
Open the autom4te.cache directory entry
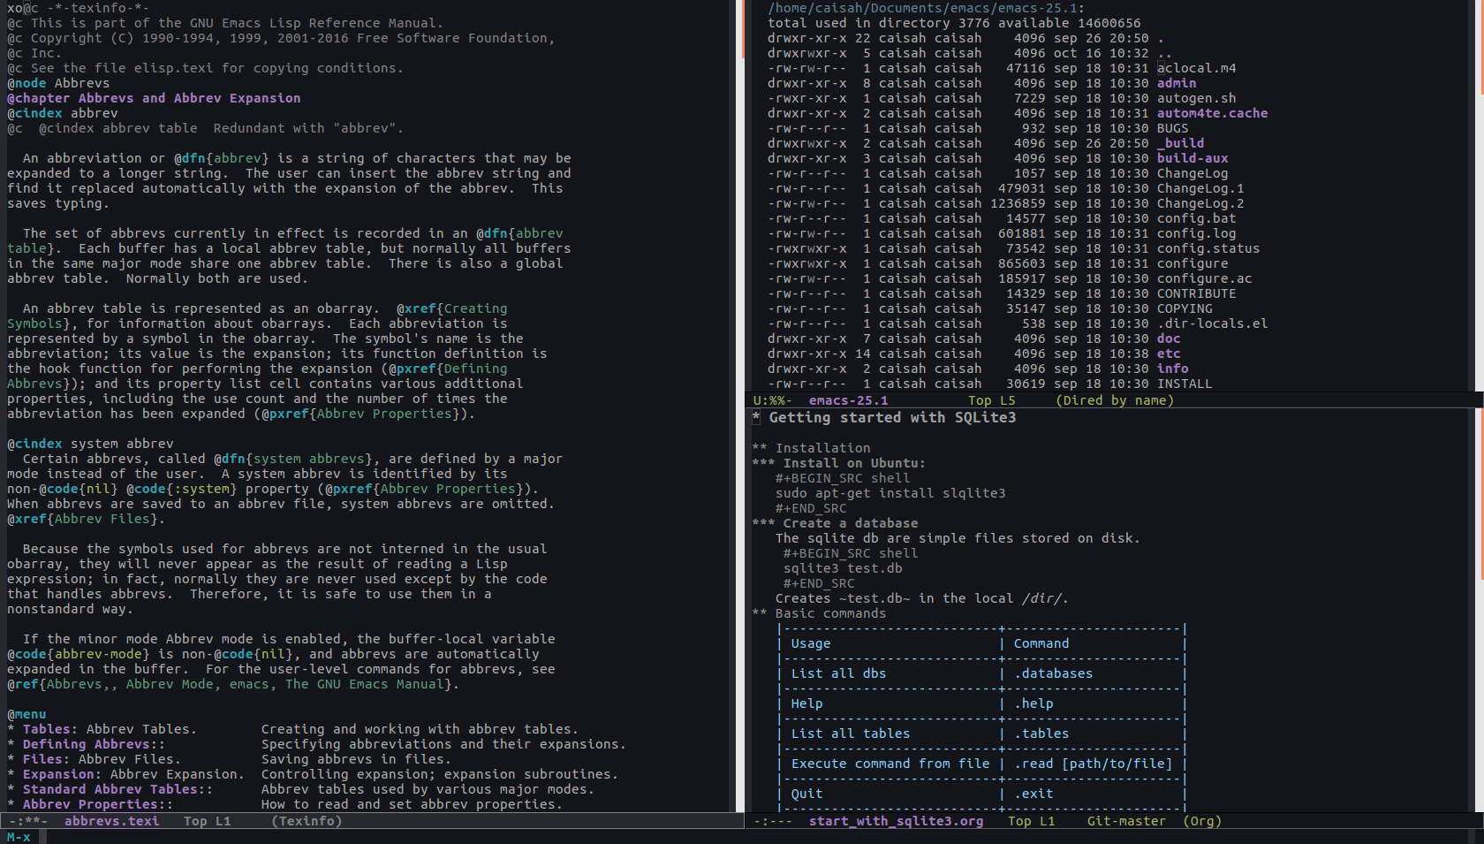(x=1212, y=113)
